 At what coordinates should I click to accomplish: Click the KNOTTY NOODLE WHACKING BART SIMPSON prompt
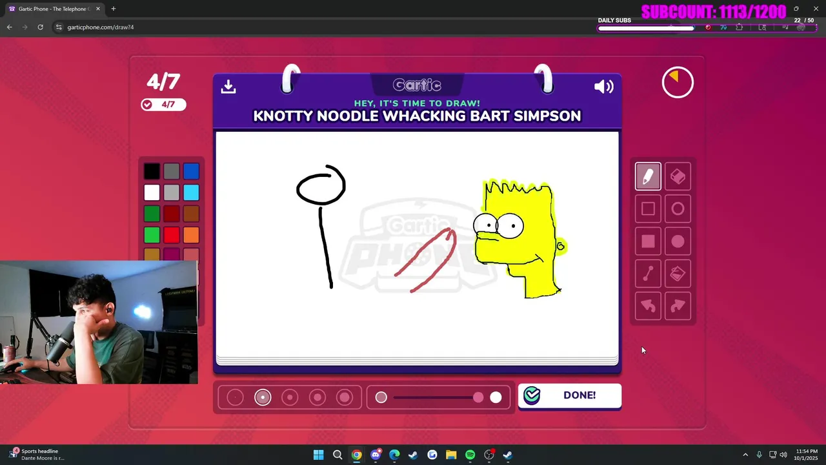(x=417, y=116)
